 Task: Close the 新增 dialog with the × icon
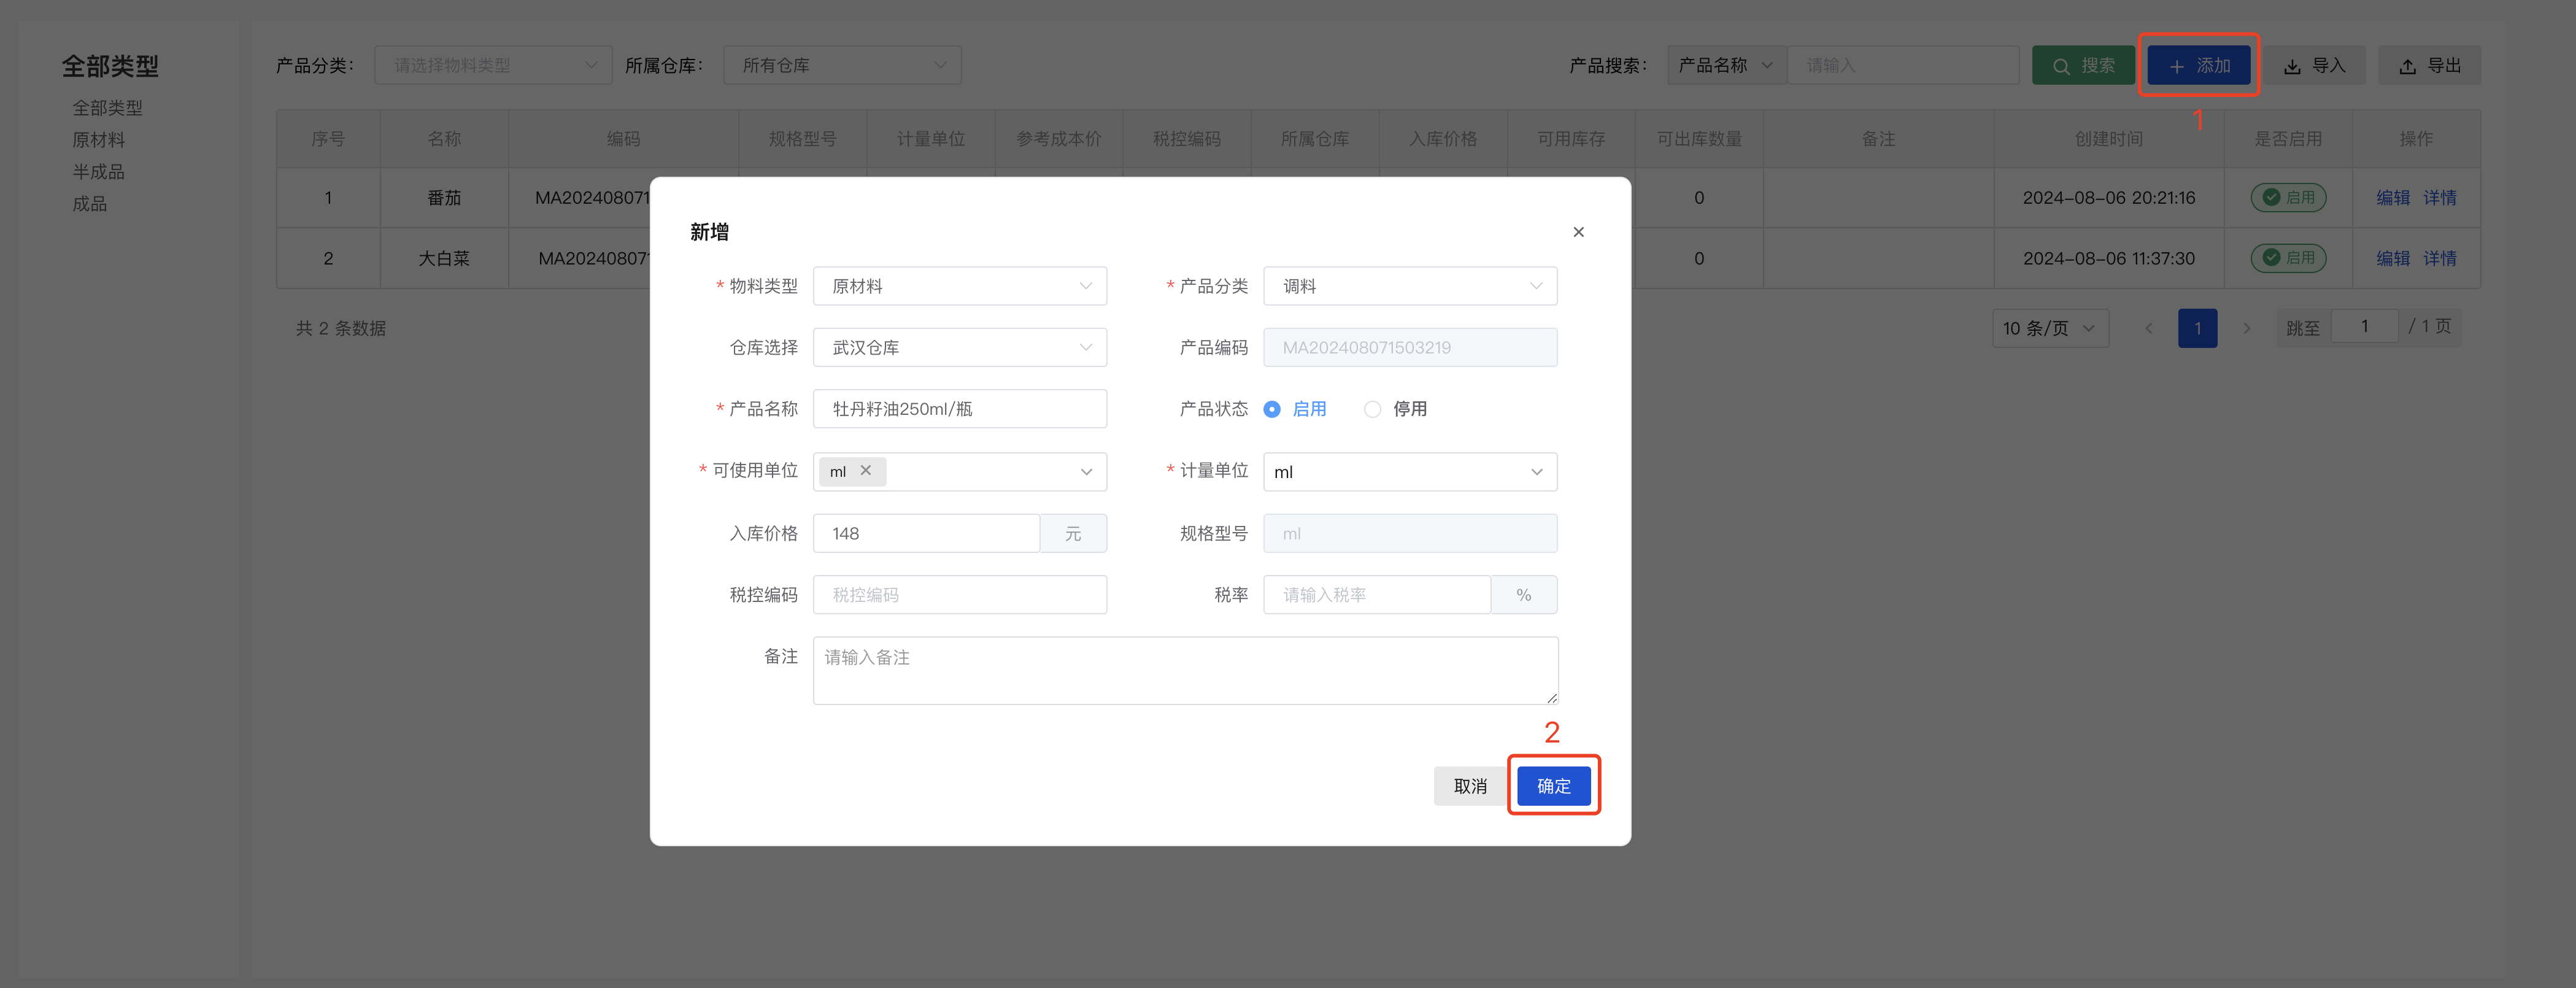point(1578,231)
